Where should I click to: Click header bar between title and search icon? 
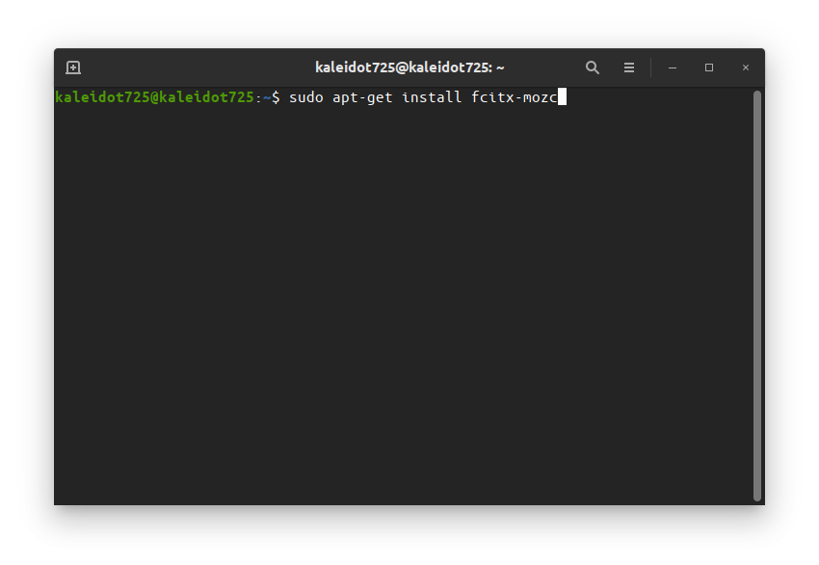544,67
